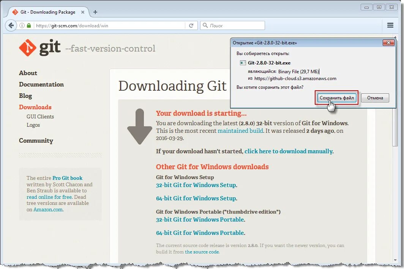Click here to download manually link
The image size is (404, 269).
[x=288, y=151]
